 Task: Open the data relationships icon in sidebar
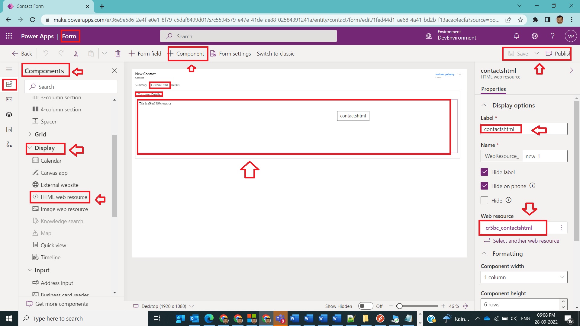[9, 144]
